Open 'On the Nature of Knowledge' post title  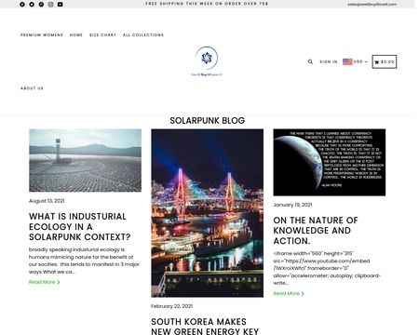click(316, 231)
